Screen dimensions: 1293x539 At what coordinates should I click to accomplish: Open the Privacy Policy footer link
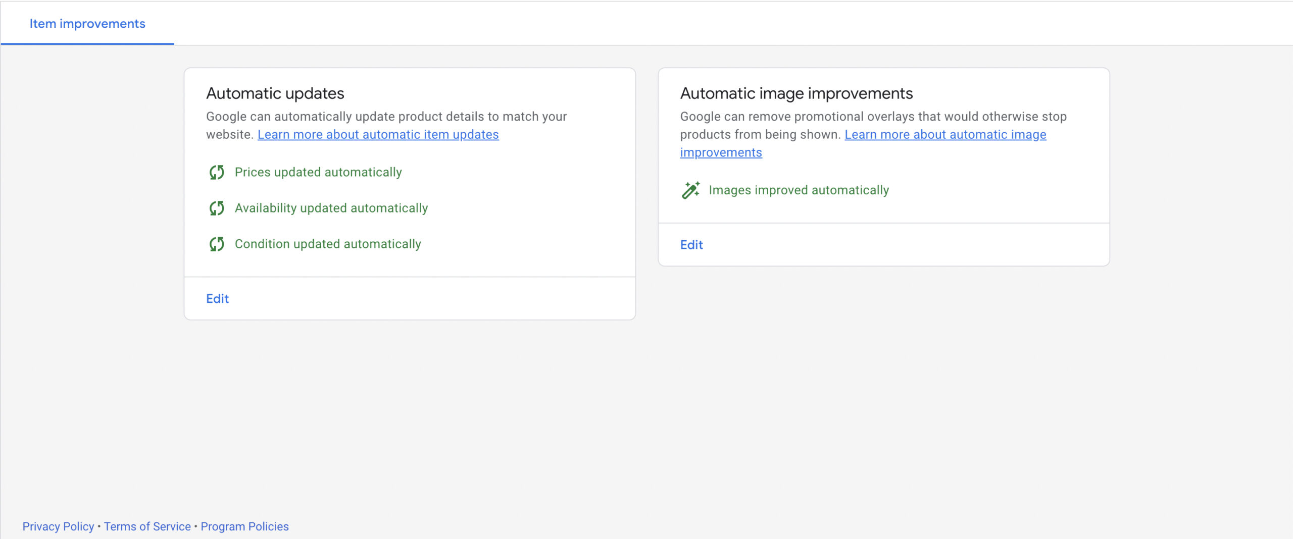[x=58, y=526]
